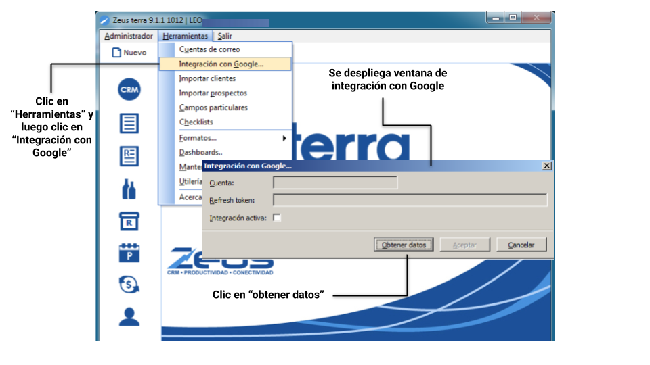Toggle the Integración activa checkbox
Screen dimensions: 650x365
(x=276, y=218)
